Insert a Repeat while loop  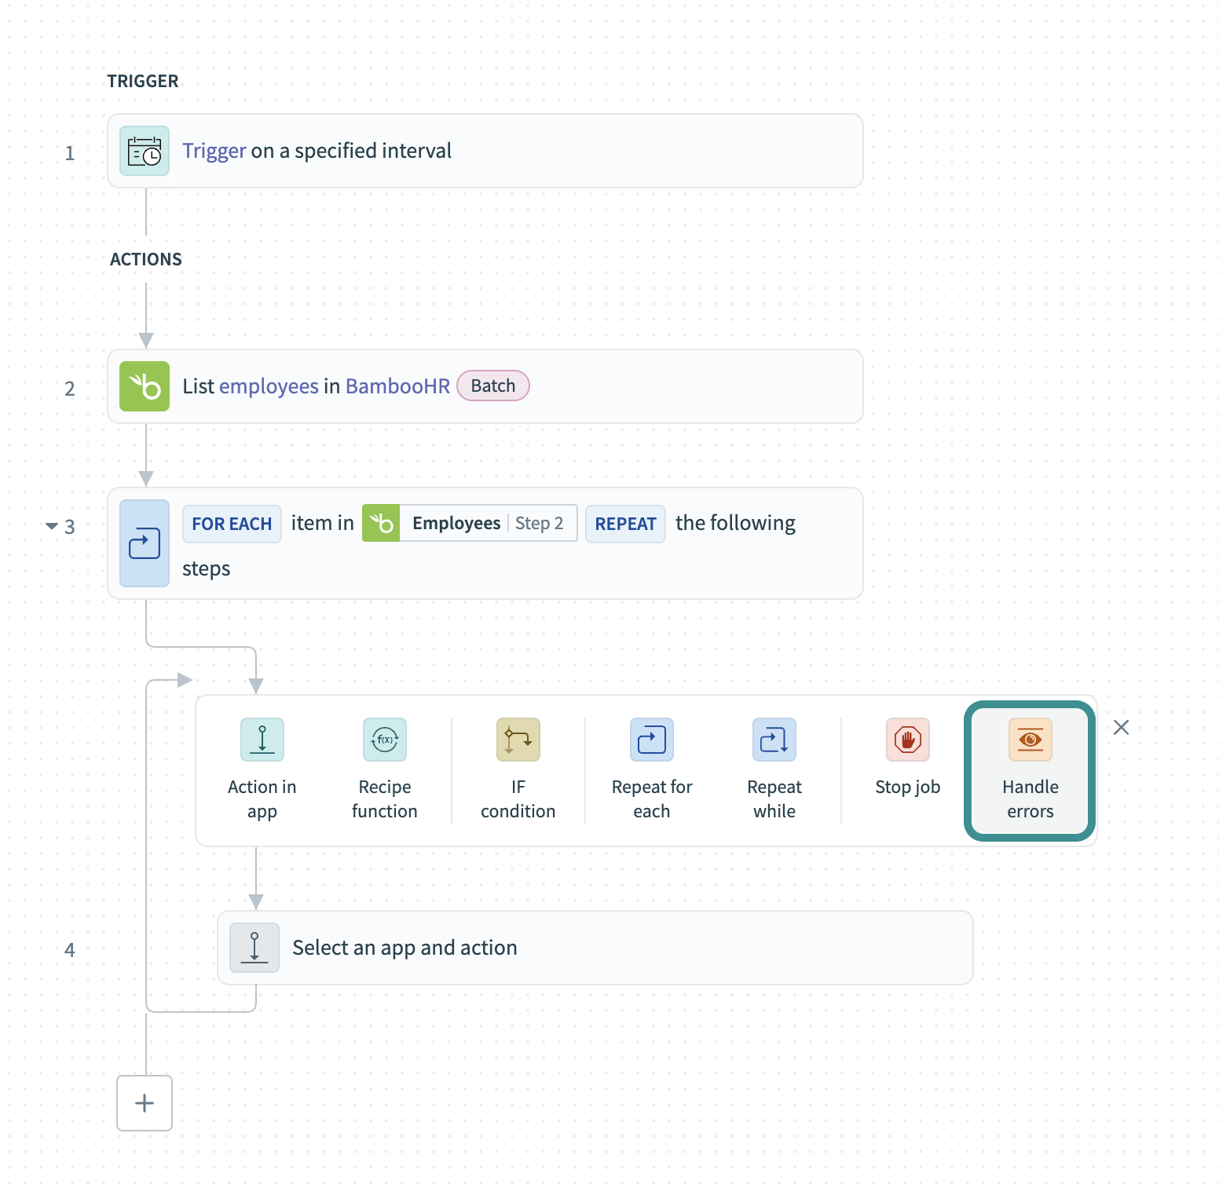point(774,769)
